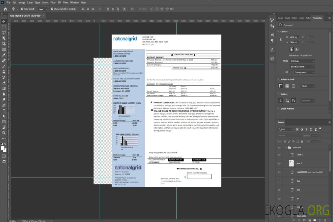Click the Home icon in options bar

[x=5, y=9]
